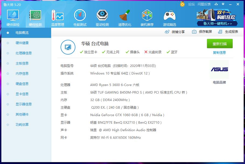Image resolution: width=245 pixels, height=164 pixels.
Task: Click the gold medal icon in title bar
Action: coord(182,4)
